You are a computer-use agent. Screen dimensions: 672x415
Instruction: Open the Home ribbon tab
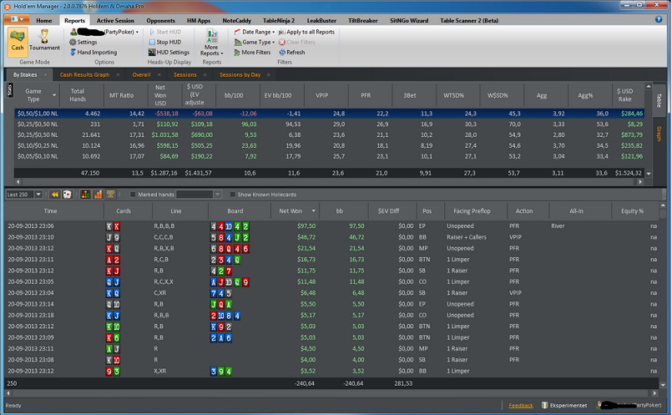pyautogui.click(x=44, y=21)
